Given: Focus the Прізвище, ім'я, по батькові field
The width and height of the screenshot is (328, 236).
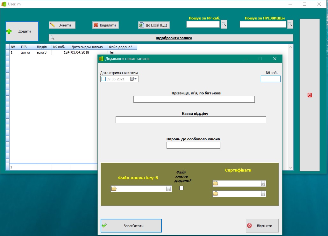Looking at the screenshot, I should point(194,99).
